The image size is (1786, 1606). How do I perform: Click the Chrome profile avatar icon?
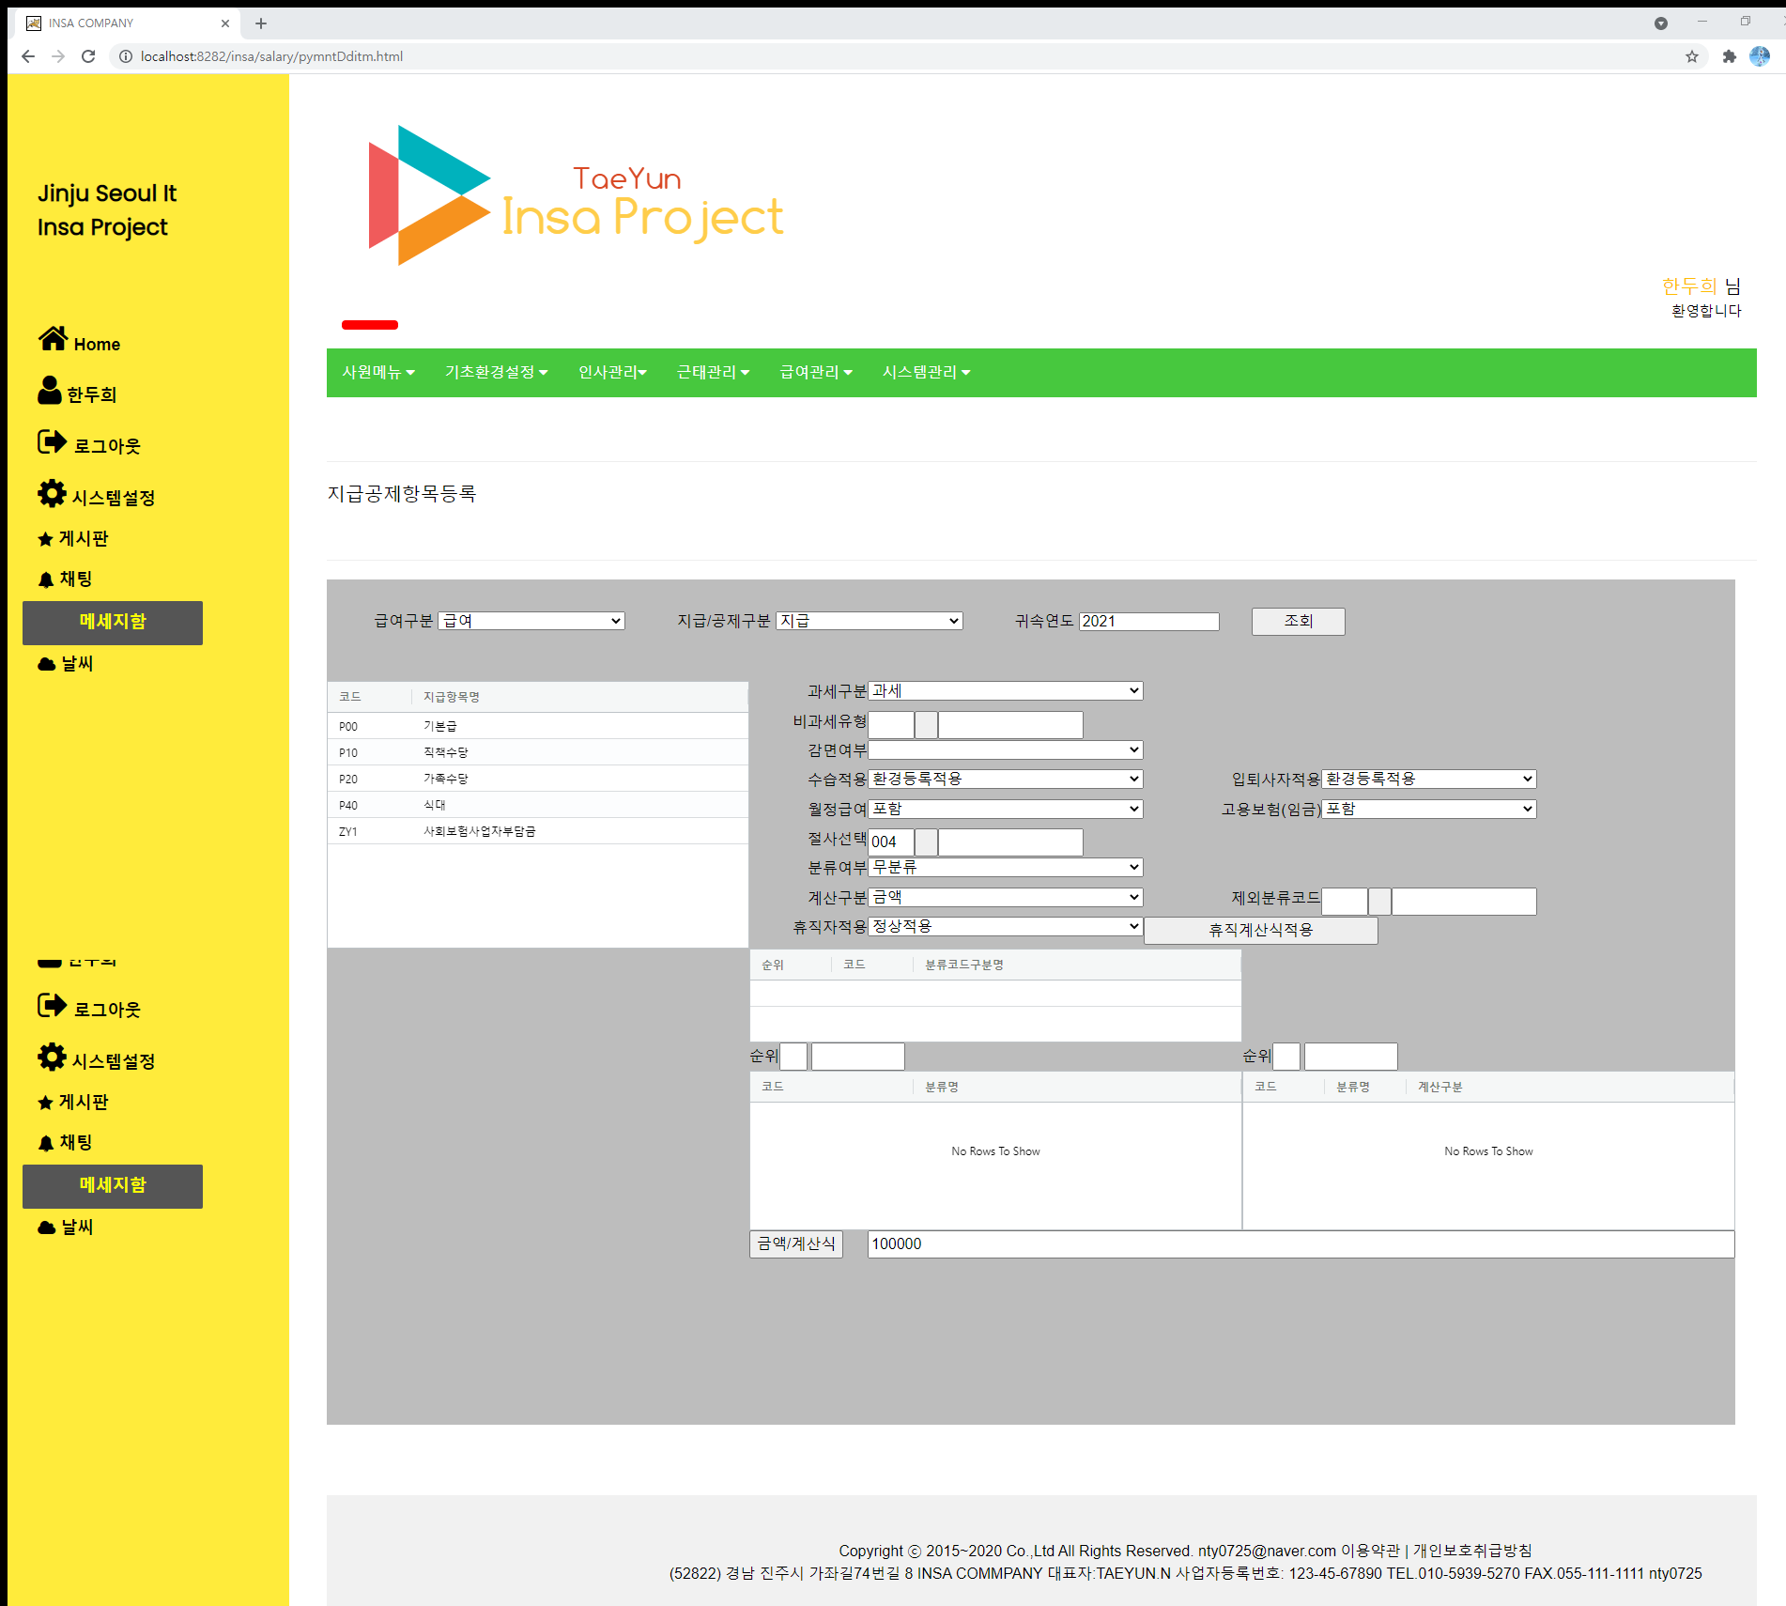(x=1760, y=56)
